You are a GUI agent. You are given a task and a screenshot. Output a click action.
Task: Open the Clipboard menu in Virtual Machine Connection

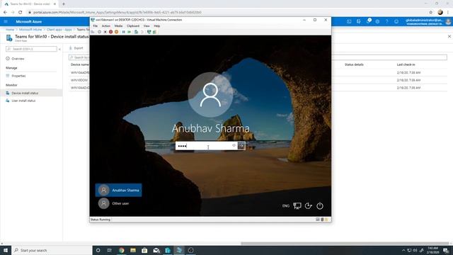click(x=133, y=26)
